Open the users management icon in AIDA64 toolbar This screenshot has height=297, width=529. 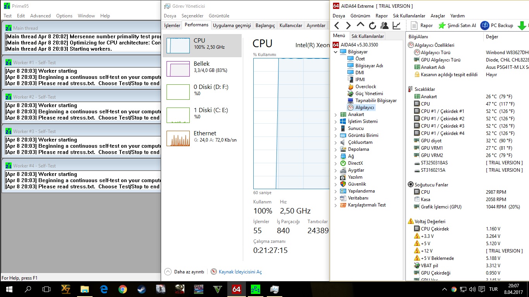(385, 26)
